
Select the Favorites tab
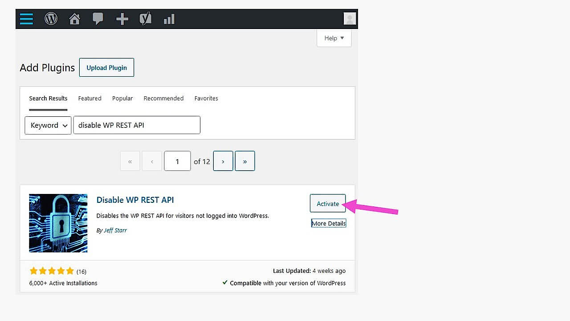point(206,99)
